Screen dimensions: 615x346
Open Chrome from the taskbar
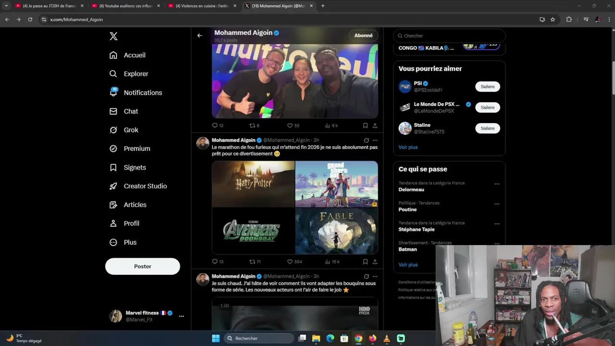(358, 338)
